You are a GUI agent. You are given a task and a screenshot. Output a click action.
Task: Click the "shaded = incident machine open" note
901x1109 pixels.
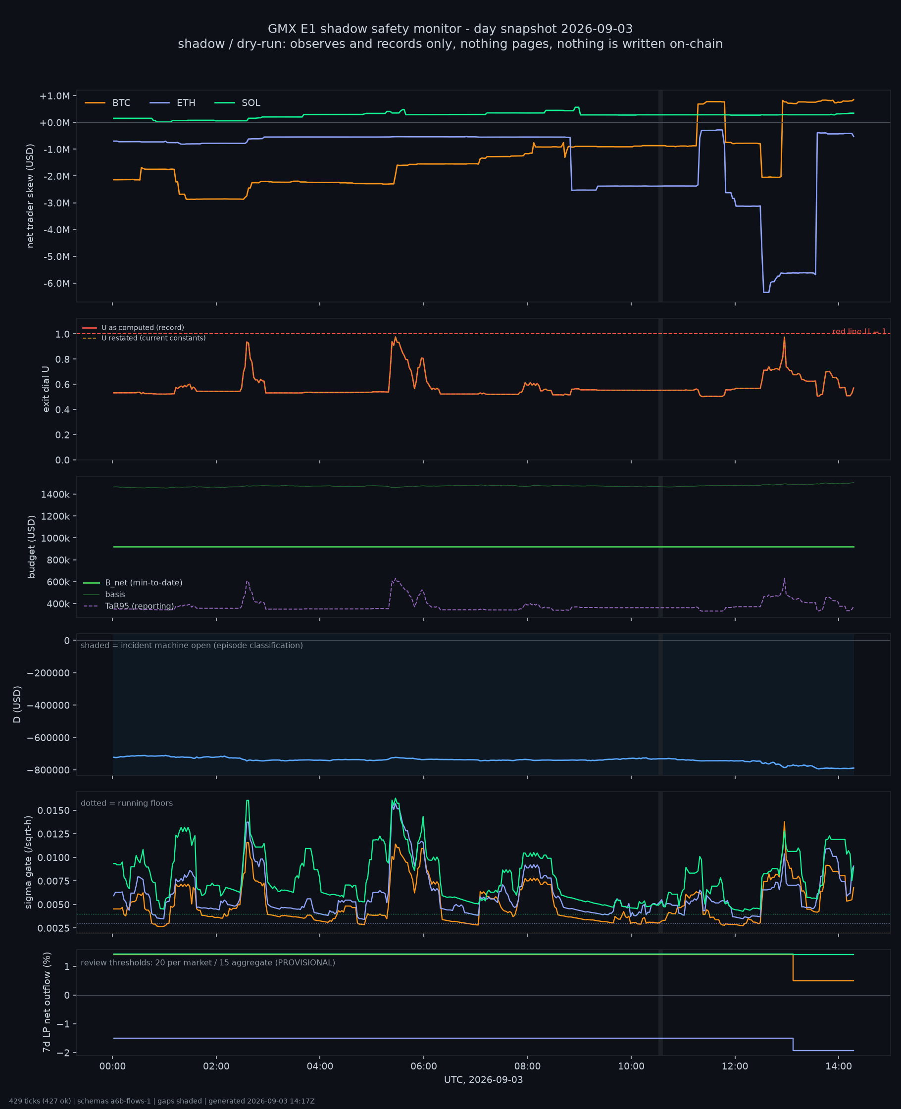(x=192, y=645)
